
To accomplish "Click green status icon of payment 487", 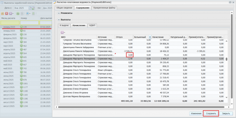I will [22, 50].
